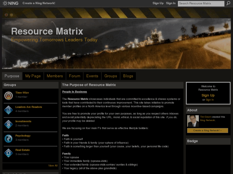Click Sign In in the top bar
The image size is (233, 174).
tap(171, 3)
